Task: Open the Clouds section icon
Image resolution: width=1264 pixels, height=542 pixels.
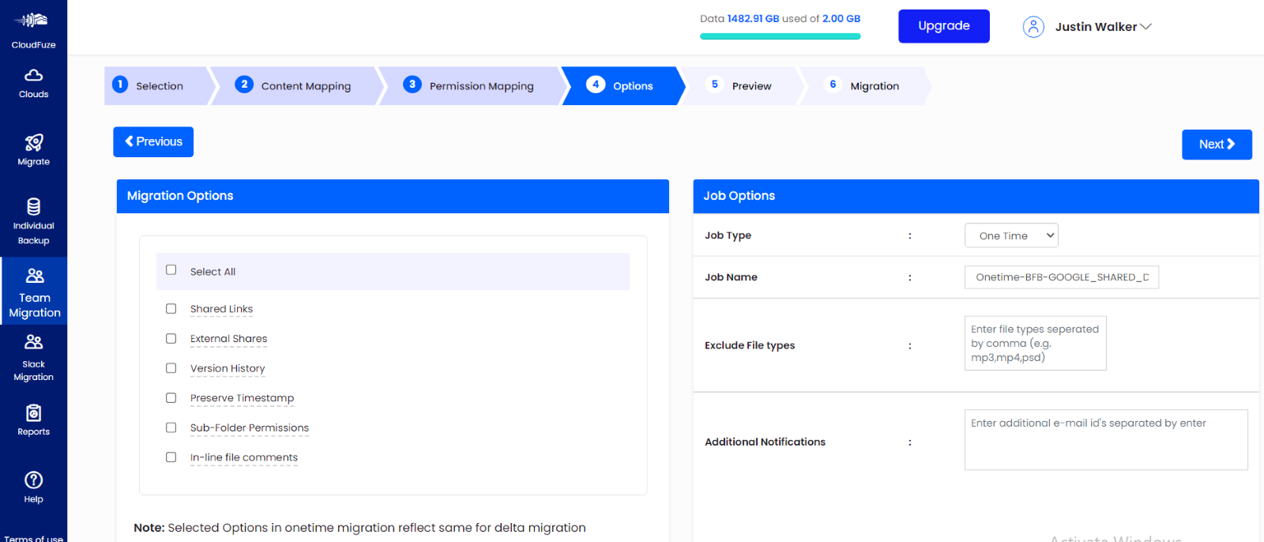Action: pyautogui.click(x=33, y=75)
